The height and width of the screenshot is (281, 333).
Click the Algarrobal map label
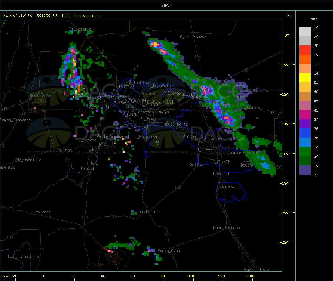162,102
